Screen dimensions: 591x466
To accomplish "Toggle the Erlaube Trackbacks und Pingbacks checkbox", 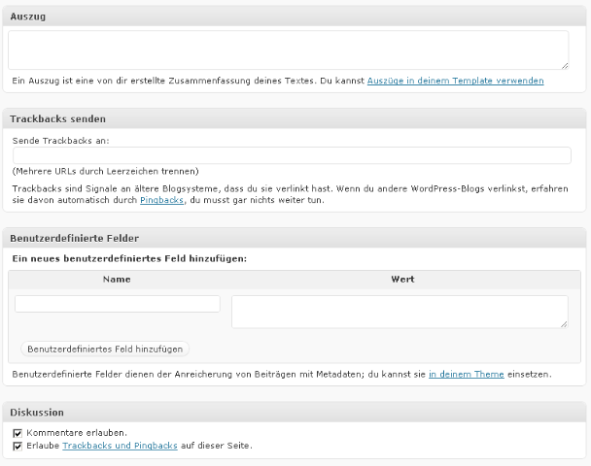I will [x=17, y=446].
